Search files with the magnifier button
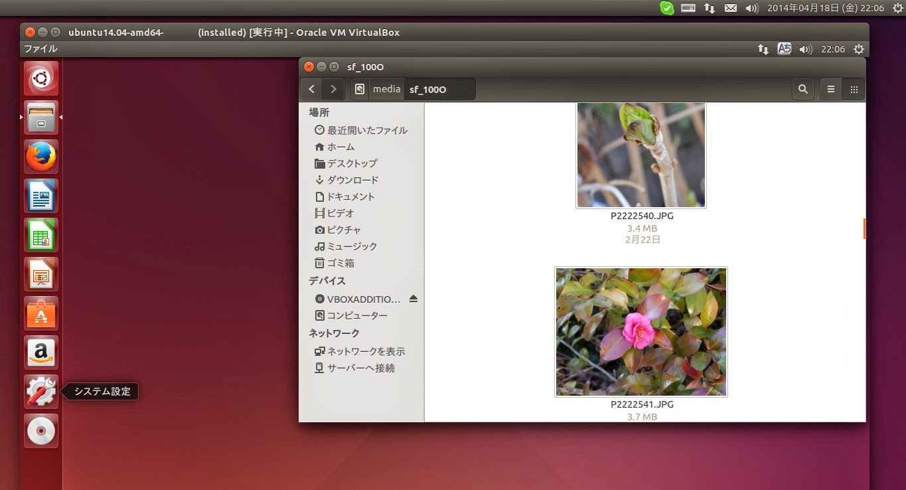The image size is (906, 490). pyautogui.click(x=803, y=89)
